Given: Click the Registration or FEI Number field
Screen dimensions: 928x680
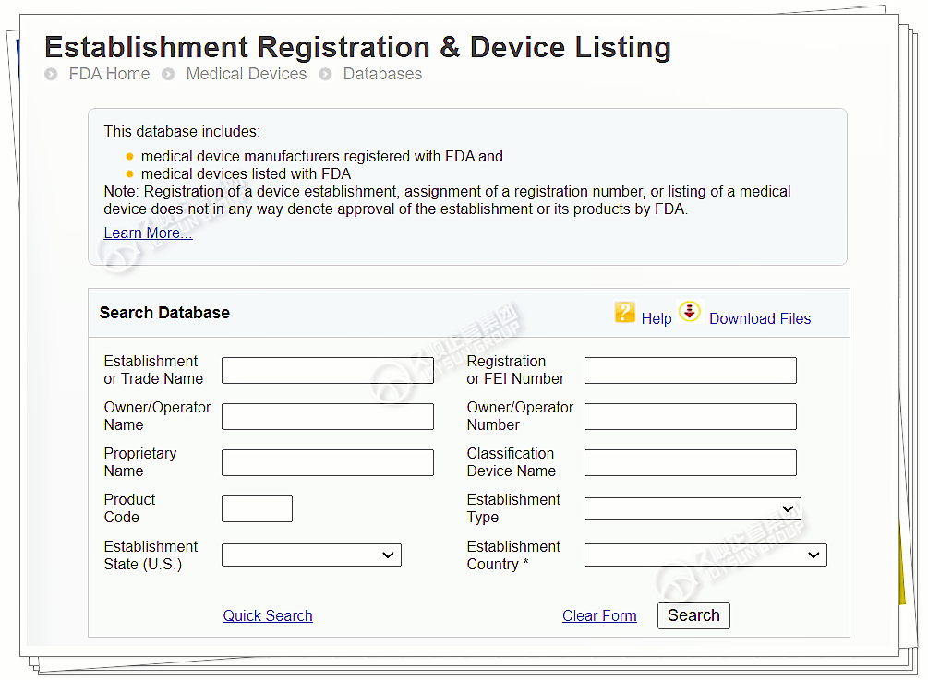Looking at the screenshot, I should coord(690,370).
